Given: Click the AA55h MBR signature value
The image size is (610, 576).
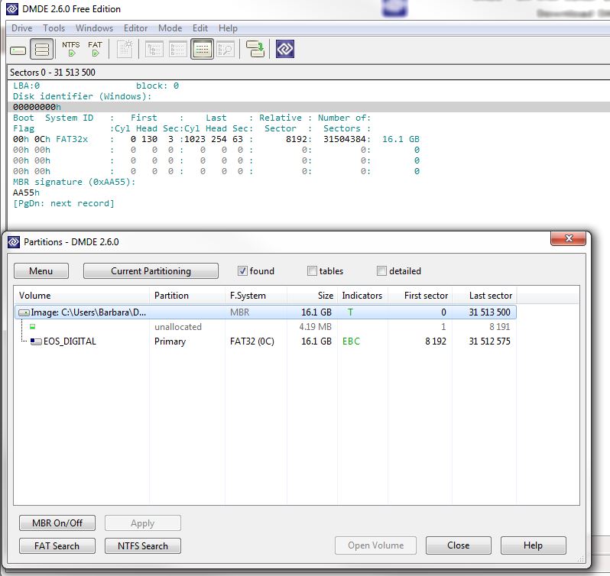Looking at the screenshot, I should click(26, 193).
